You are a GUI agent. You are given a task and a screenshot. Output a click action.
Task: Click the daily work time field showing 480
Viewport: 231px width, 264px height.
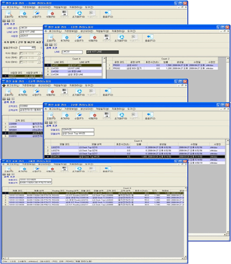(x=28, y=48)
